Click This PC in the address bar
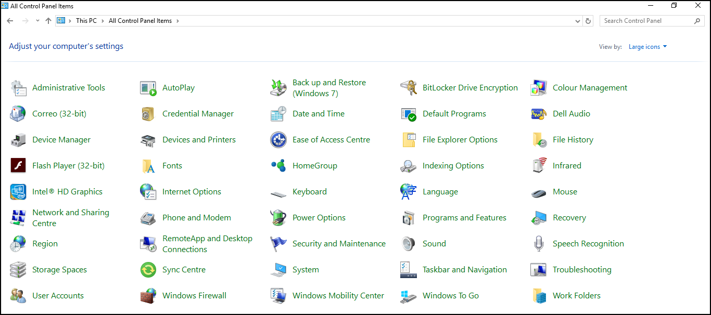711x315 pixels. (86, 21)
